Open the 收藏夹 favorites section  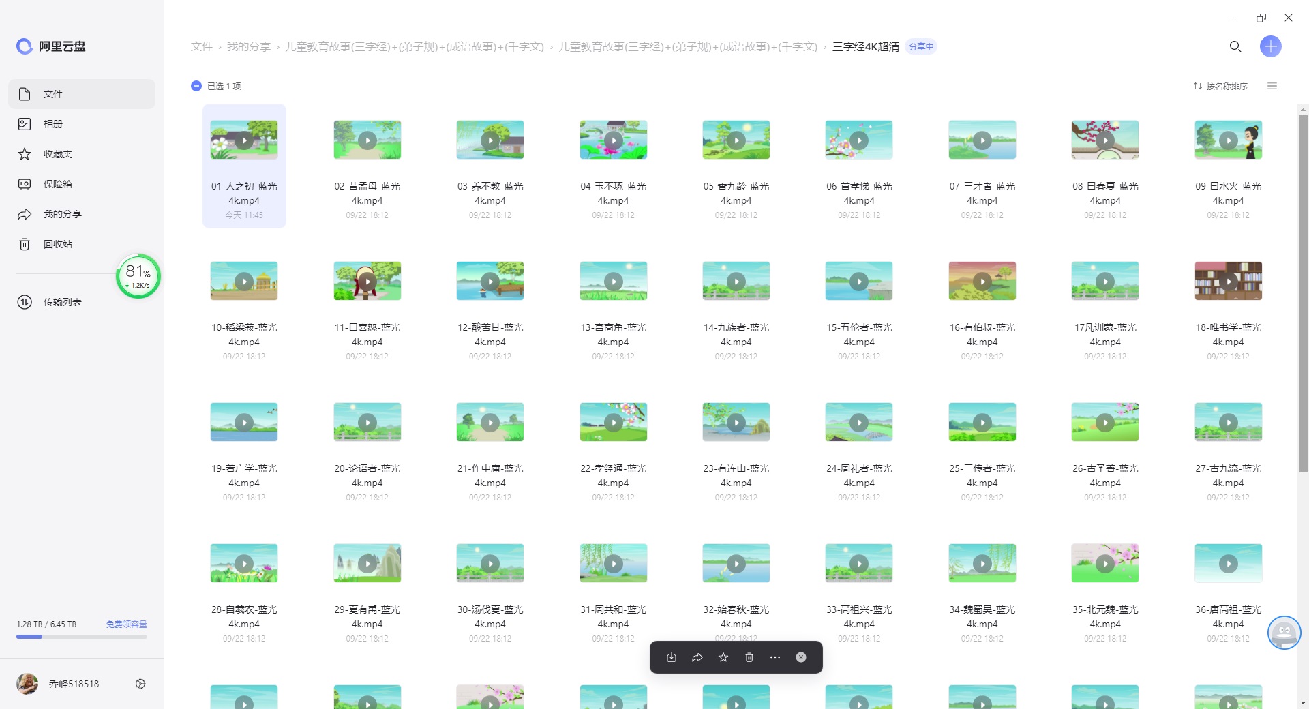(x=82, y=154)
